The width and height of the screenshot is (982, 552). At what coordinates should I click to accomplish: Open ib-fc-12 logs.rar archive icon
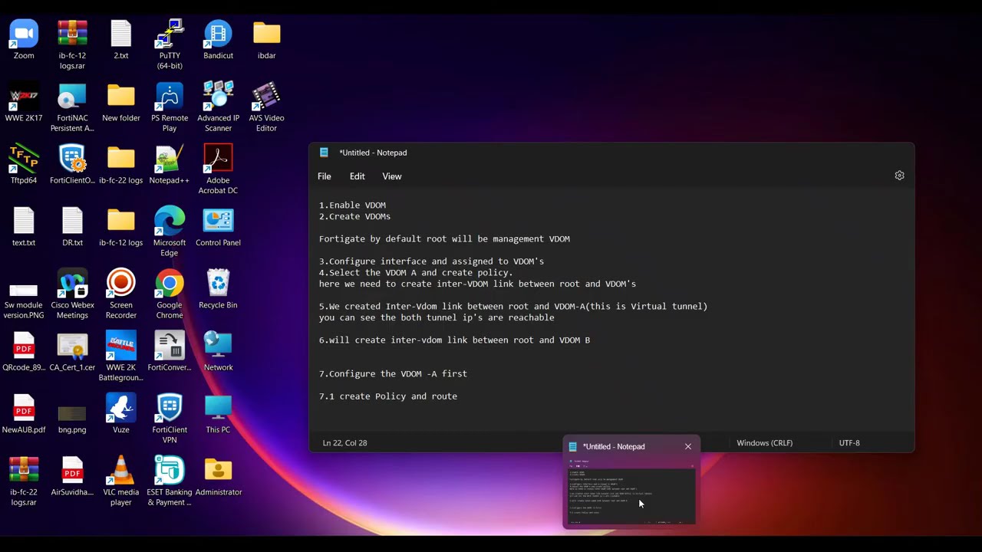pos(72,45)
